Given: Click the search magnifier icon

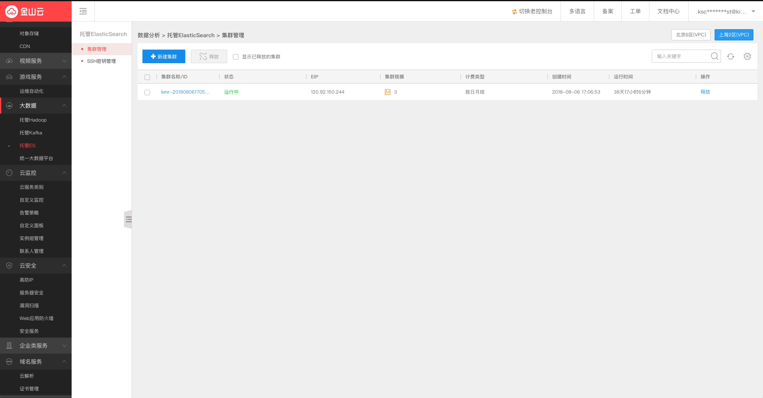Looking at the screenshot, I should pos(715,56).
